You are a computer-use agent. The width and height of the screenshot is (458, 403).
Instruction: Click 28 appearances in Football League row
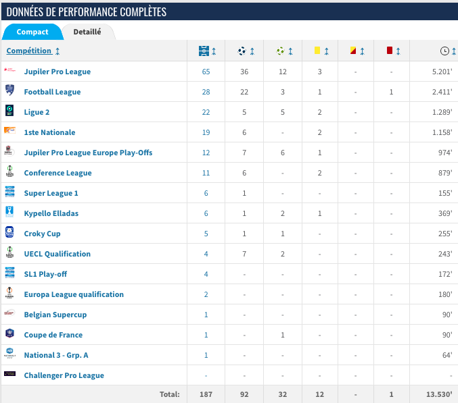206,92
